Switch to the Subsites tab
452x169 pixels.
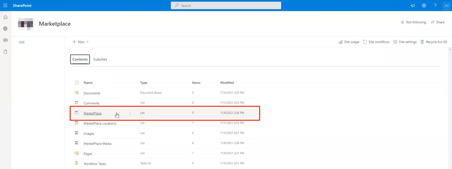(x=100, y=59)
